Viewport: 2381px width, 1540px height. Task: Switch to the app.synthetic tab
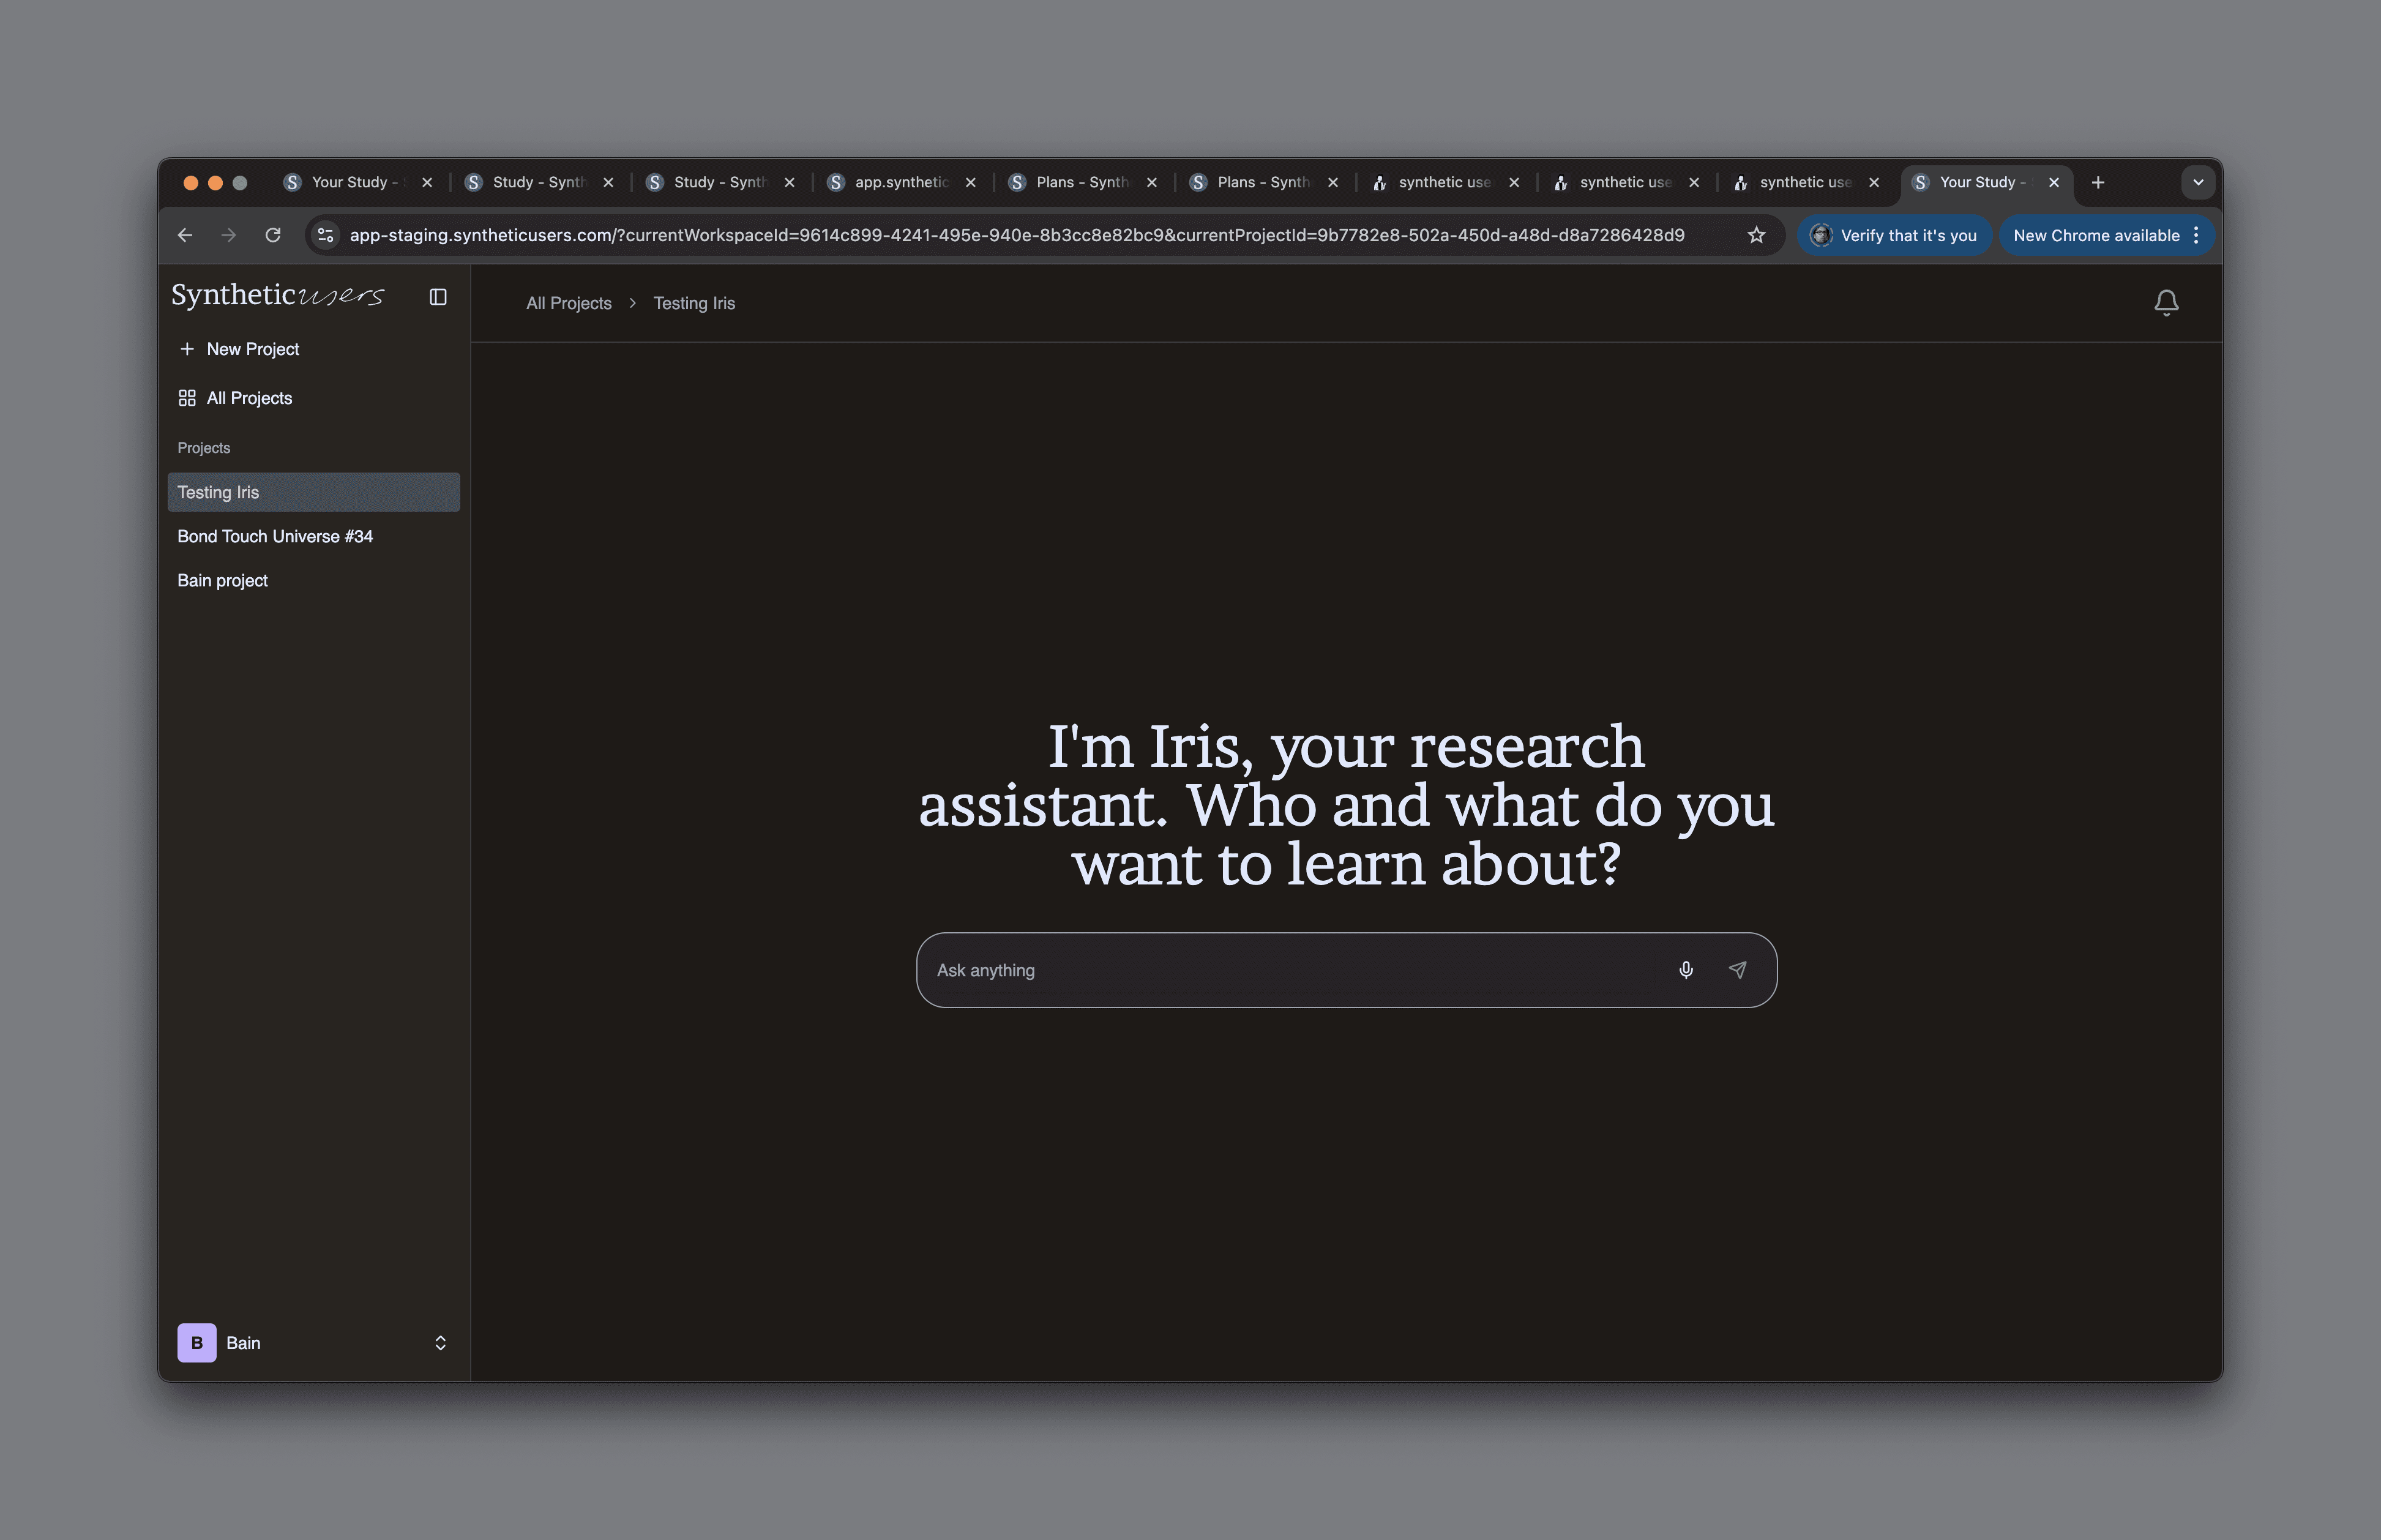coord(900,182)
